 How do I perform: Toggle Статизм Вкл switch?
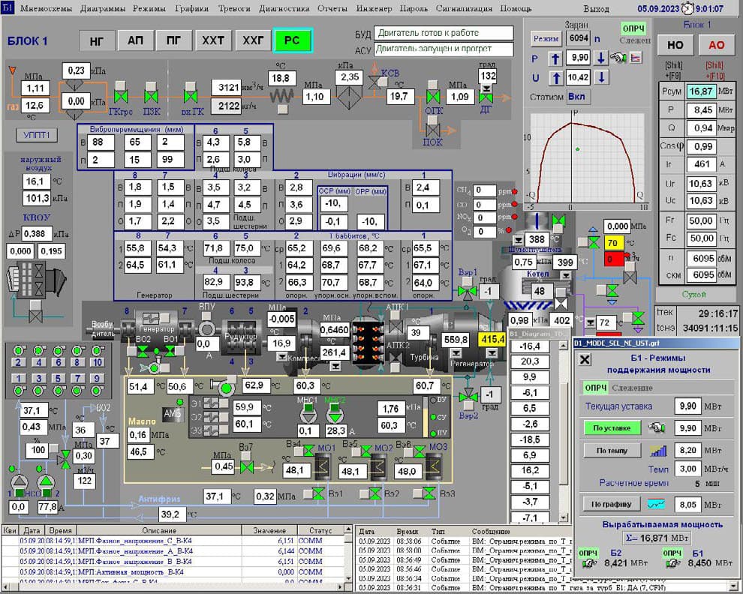pyautogui.click(x=576, y=97)
